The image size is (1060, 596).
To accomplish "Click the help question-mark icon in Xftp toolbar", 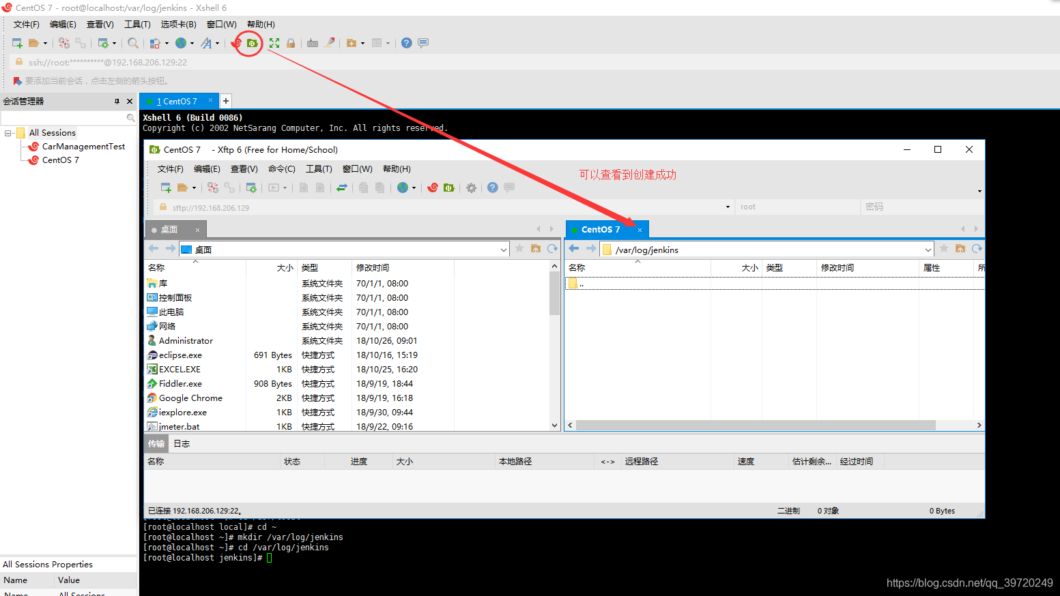I will (492, 188).
